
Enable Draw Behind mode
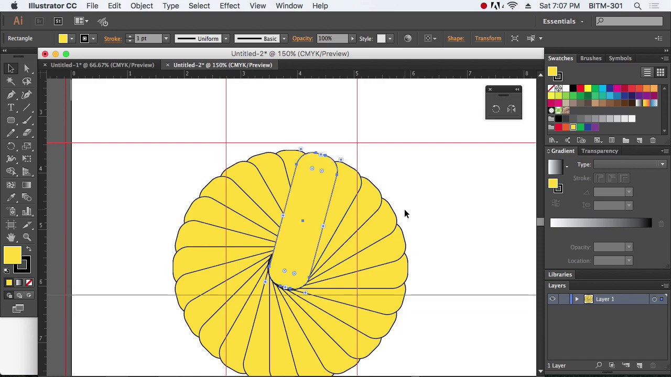pyautogui.click(x=19, y=295)
